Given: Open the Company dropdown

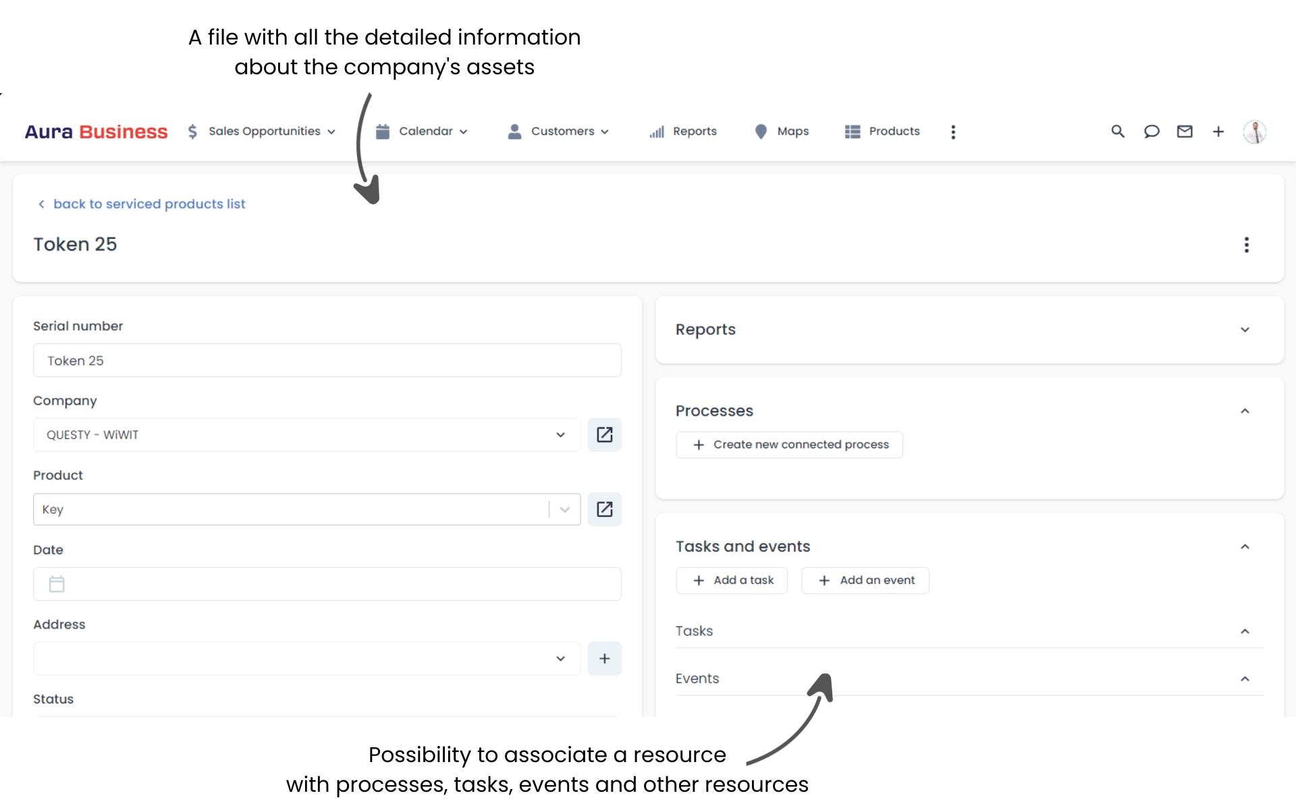Looking at the screenshot, I should coord(560,435).
